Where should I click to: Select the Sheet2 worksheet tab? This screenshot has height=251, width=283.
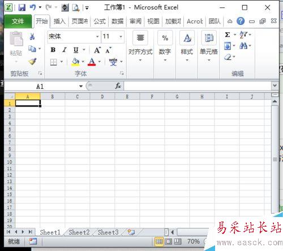(x=79, y=232)
